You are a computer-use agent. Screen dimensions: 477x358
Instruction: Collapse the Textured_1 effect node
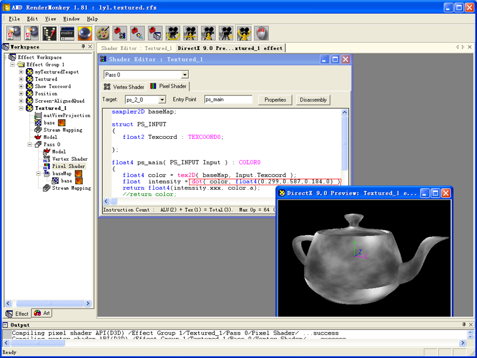pyautogui.click(x=21, y=108)
